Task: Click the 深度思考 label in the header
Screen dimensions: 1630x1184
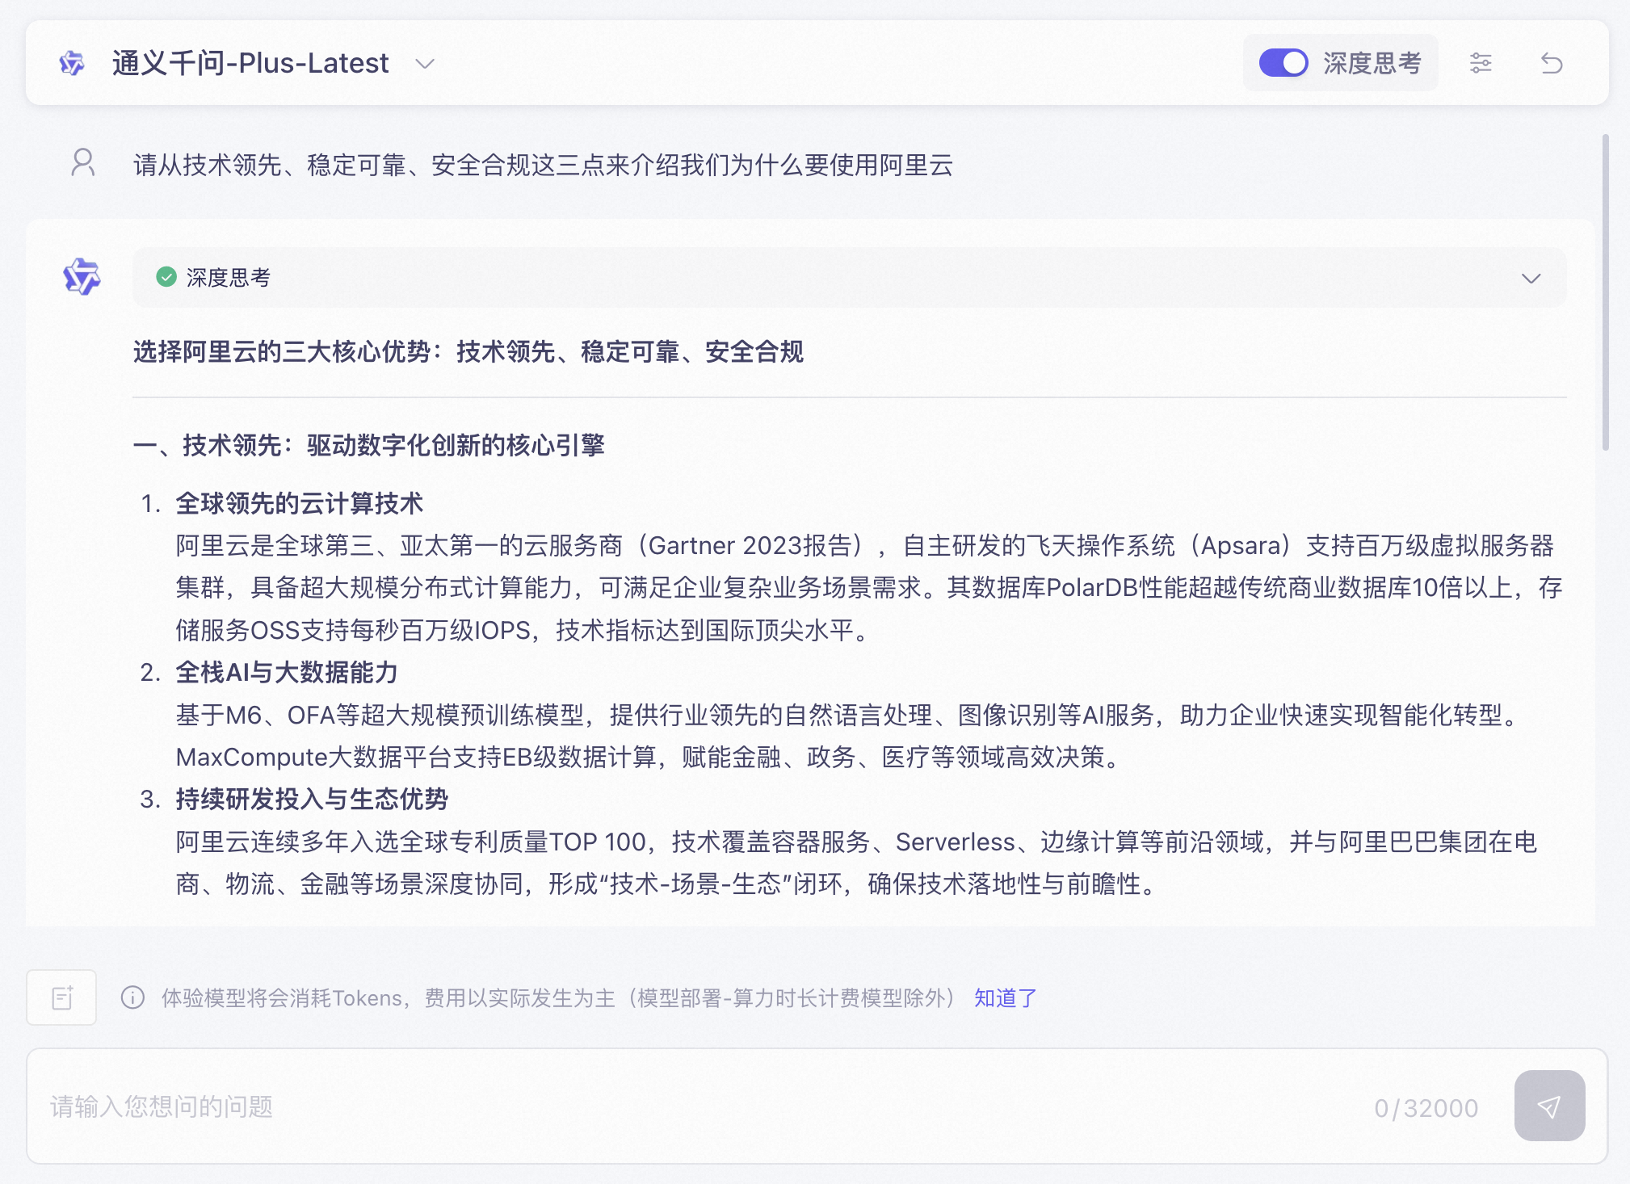Action: (1372, 63)
